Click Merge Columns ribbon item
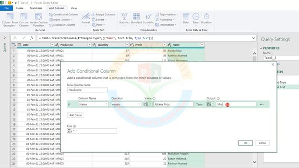Screen dimensions: 299x168 [103, 14]
